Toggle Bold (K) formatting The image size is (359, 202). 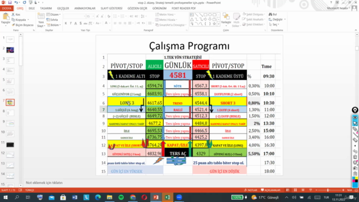click(66, 23)
